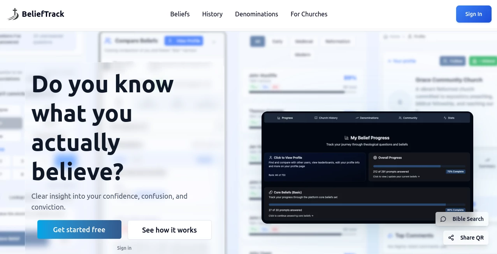Click the 90% Complete badge
497x254 pixels.
[455, 210]
